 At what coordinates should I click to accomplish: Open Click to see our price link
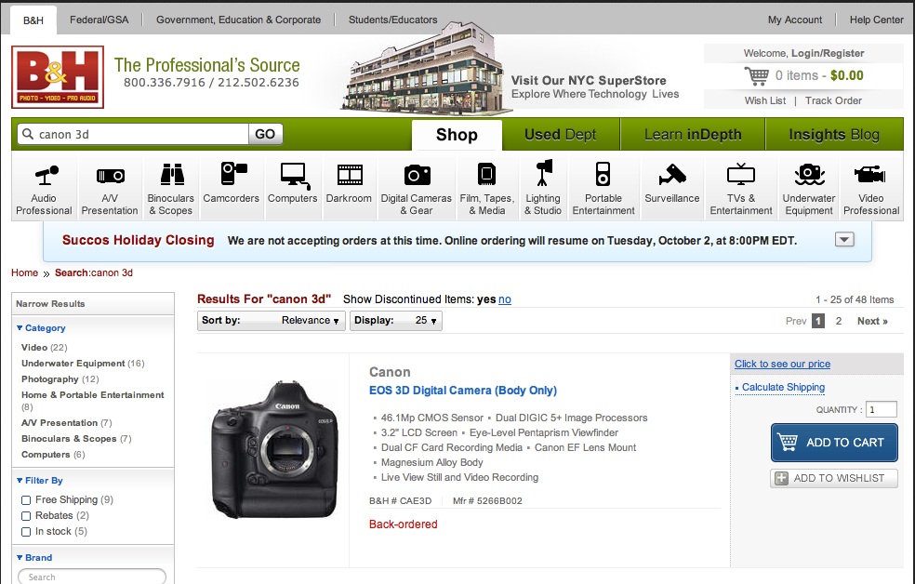[x=782, y=364]
